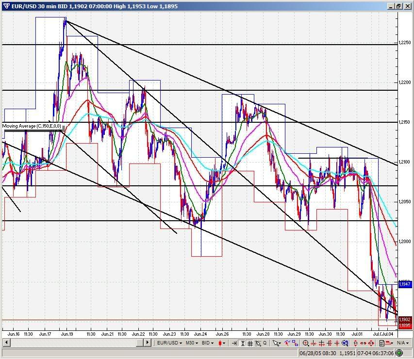The height and width of the screenshot is (359, 414).
Task: Open the chart properties checklist icon
Action: pos(382,343)
